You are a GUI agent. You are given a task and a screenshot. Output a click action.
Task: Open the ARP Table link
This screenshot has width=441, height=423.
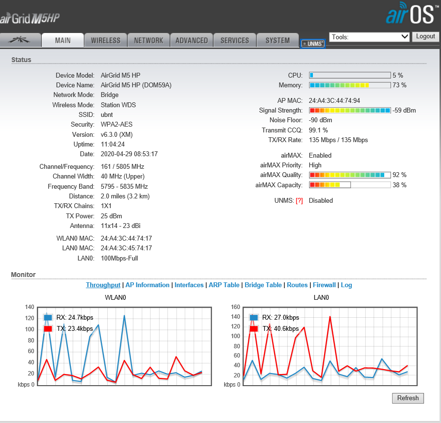tap(224, 285)
